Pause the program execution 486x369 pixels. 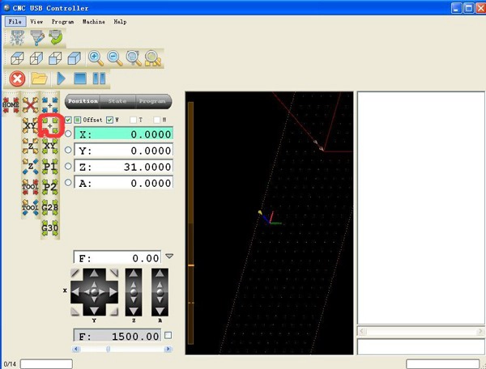(99, 78)
